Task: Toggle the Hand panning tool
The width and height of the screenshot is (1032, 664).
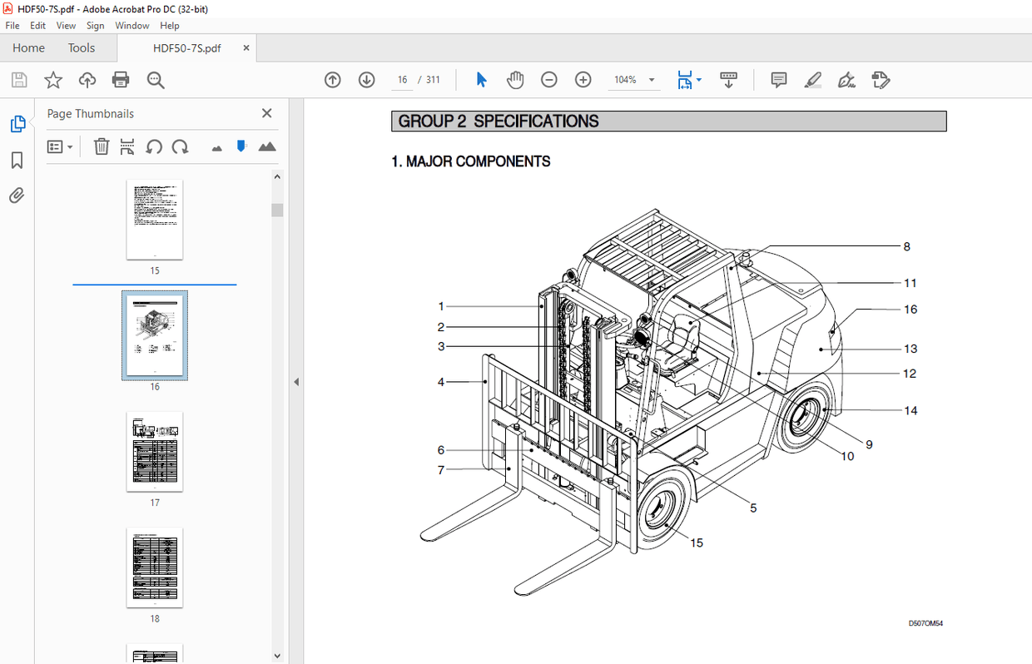Action: click(x=515, y=79)
